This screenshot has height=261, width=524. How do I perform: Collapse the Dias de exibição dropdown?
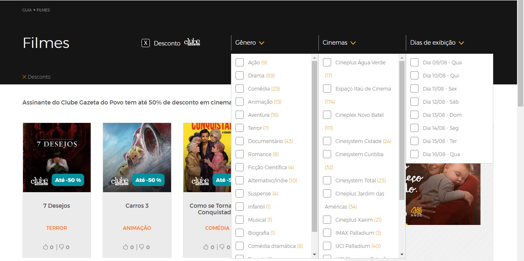pos(437,43)
